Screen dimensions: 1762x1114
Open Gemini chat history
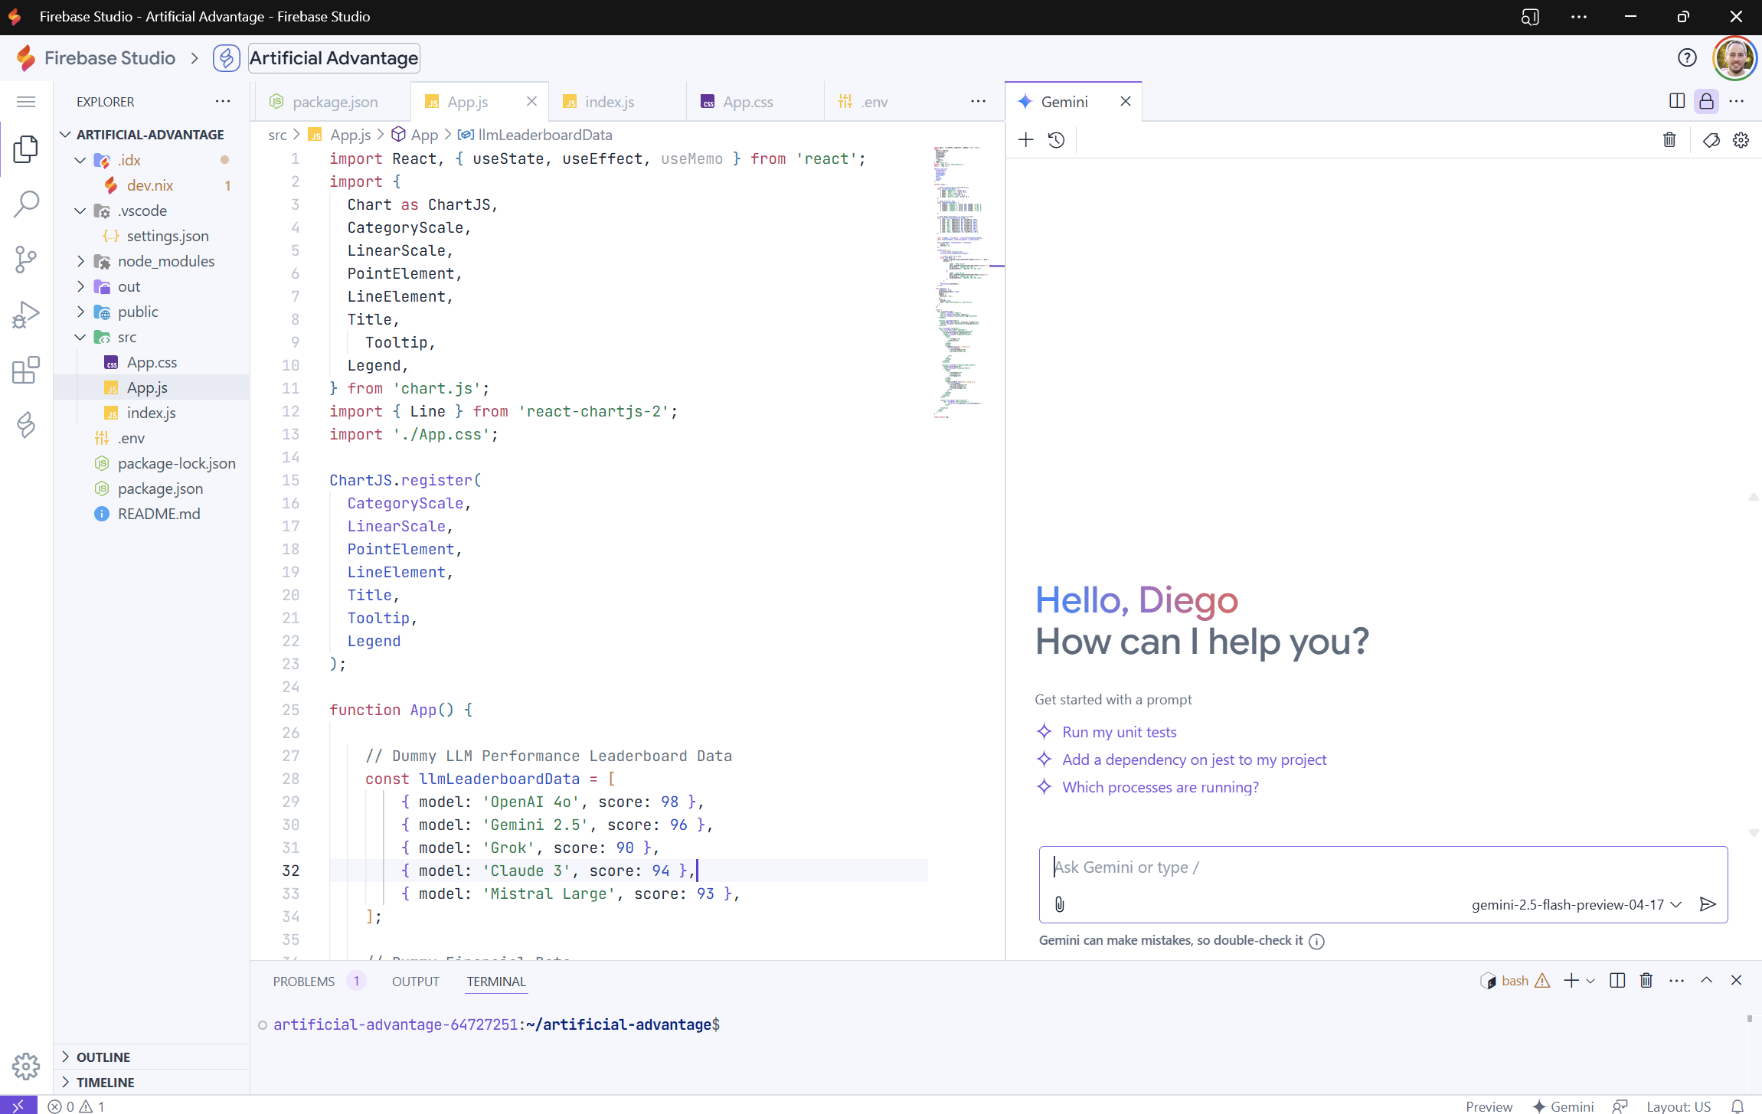click(1056, 140)
